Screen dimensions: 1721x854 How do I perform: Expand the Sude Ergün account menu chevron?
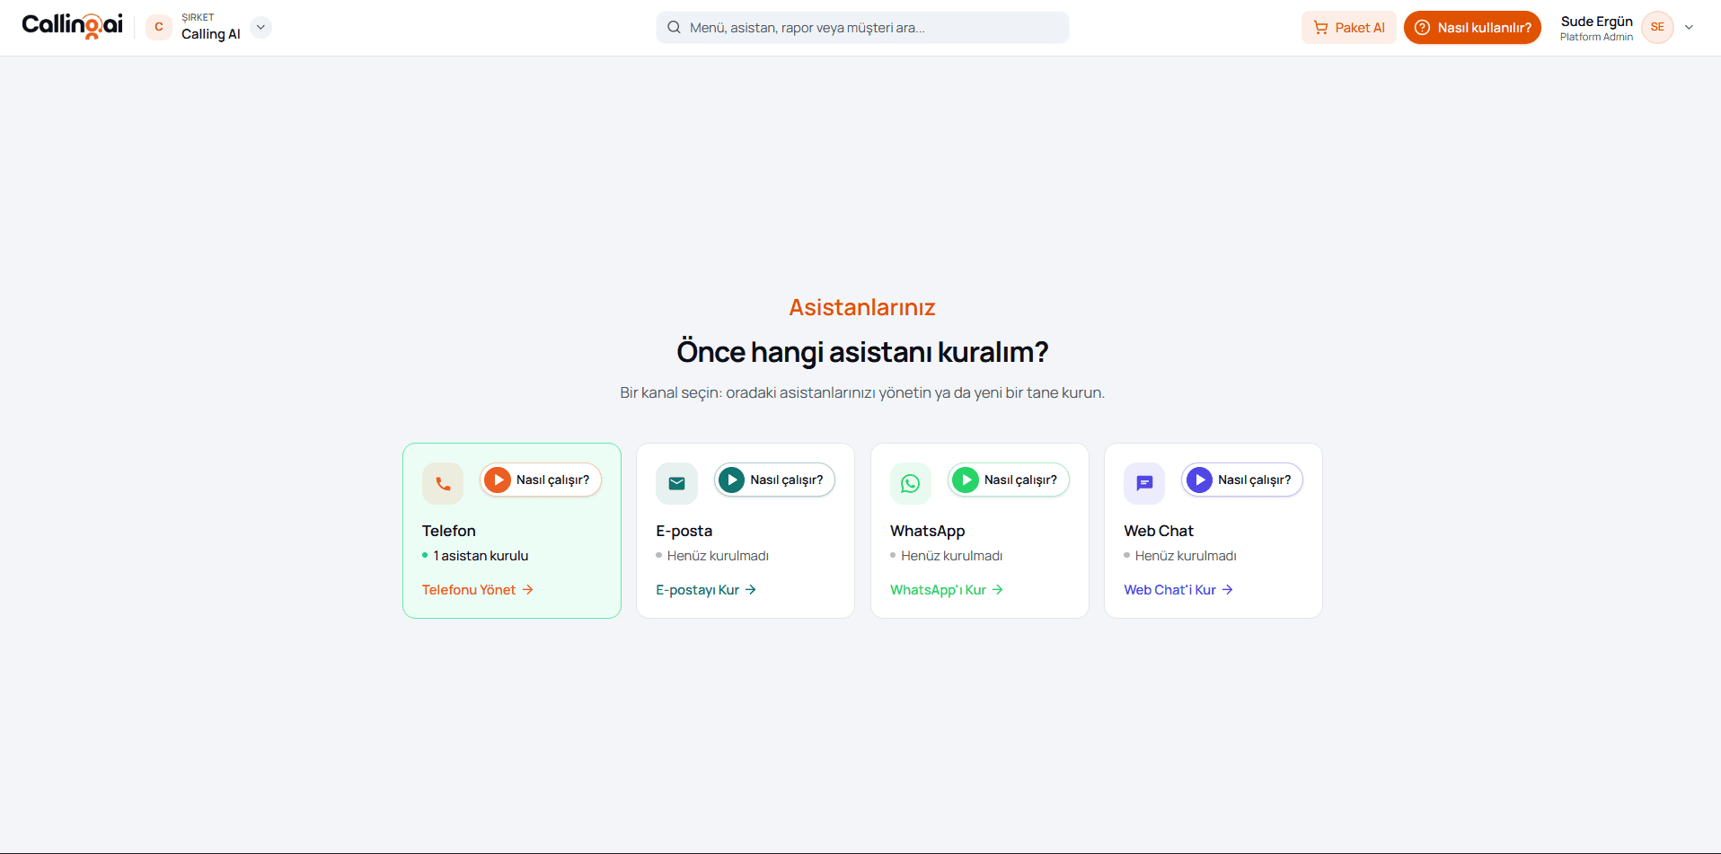coord(1689,27)
